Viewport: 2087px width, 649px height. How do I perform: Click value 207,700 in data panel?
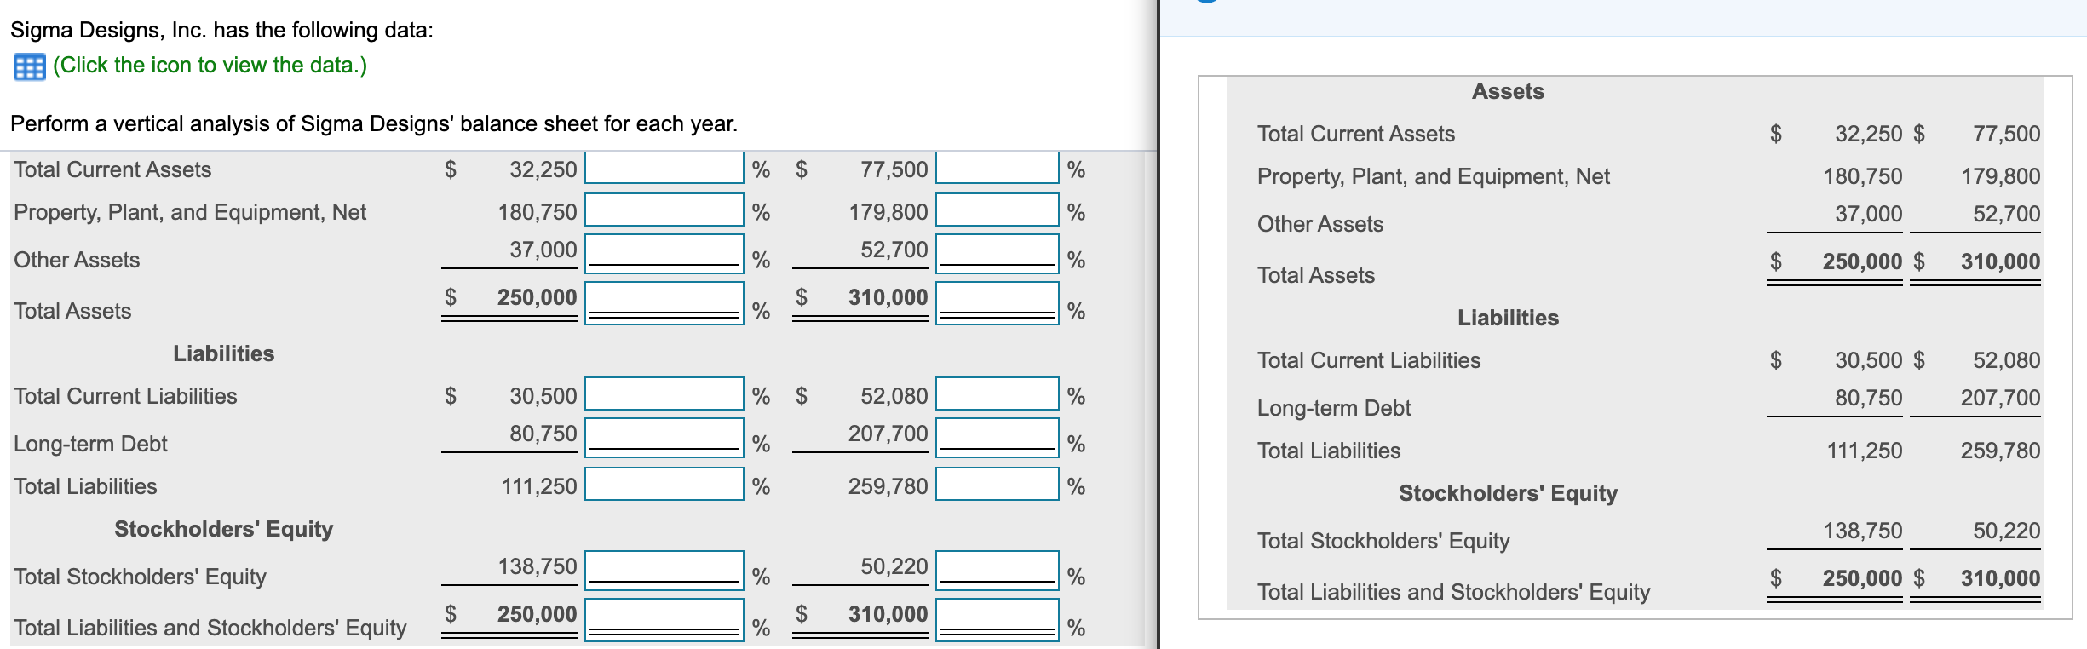pos(2001,398)
